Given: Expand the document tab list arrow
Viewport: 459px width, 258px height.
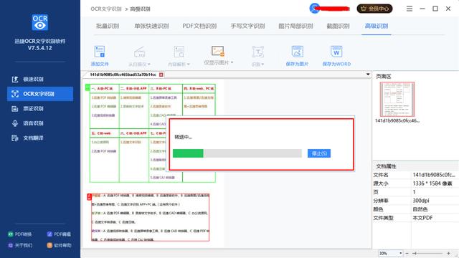Looking at the screenshot, I should tap(368, 75).
